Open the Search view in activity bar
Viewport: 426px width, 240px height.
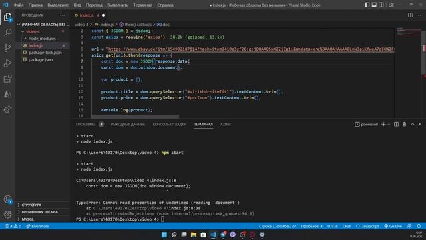coord(7,33)
